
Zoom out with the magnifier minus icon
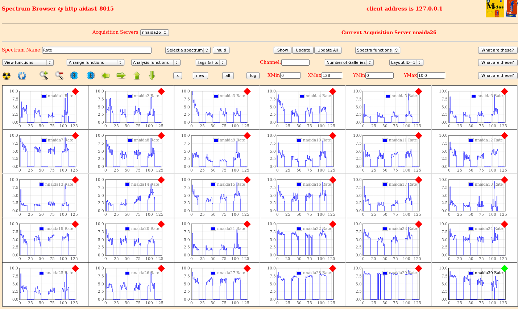(59, 75)
